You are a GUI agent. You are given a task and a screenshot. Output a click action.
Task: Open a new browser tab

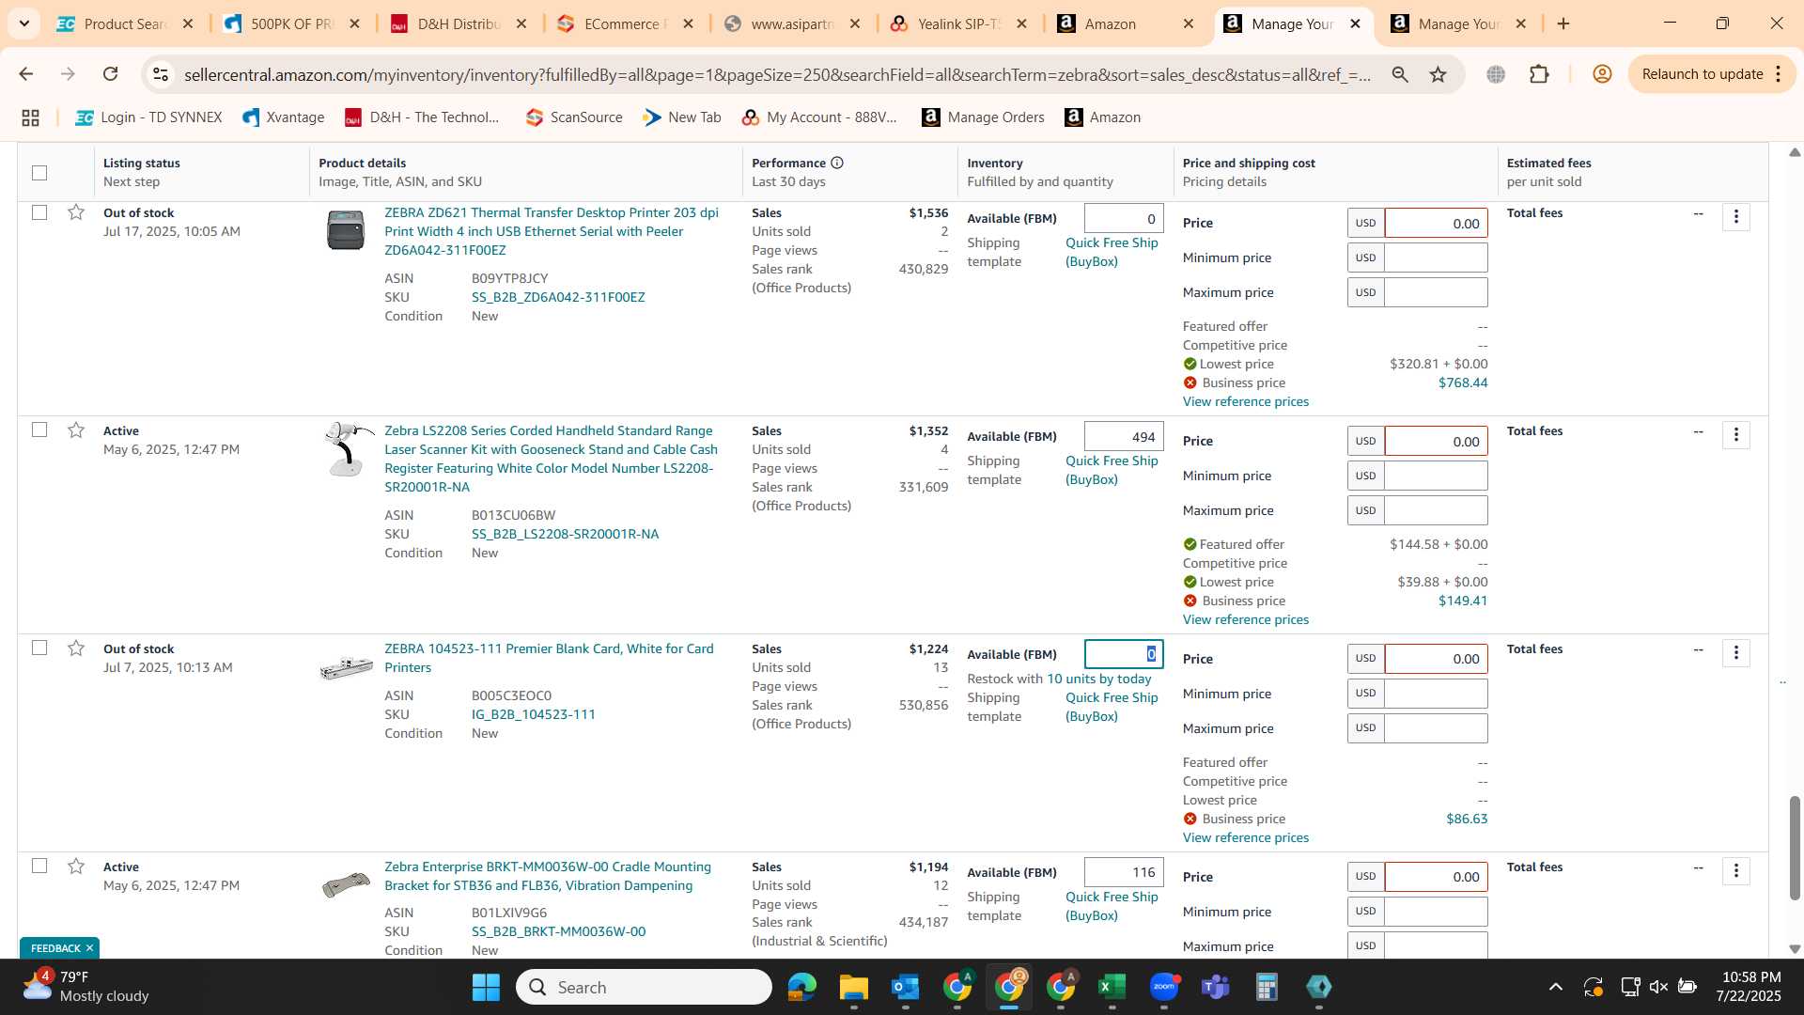tap(1563, 23)
